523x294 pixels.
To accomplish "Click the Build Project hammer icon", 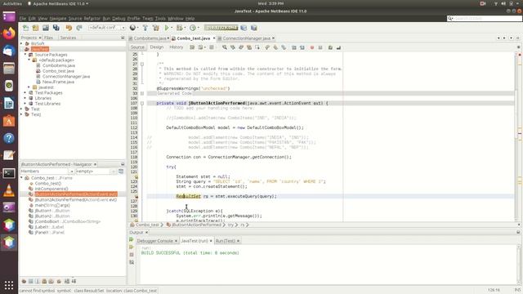I will click(x=145, y=28).
